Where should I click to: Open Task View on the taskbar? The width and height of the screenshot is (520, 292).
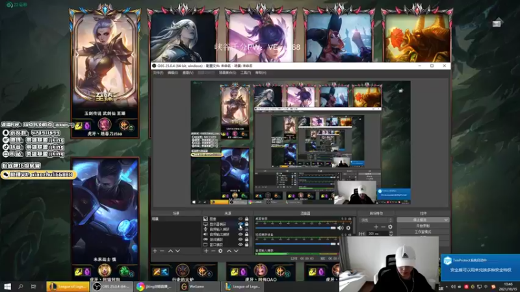pyautogui.click(x=34, y=286)
